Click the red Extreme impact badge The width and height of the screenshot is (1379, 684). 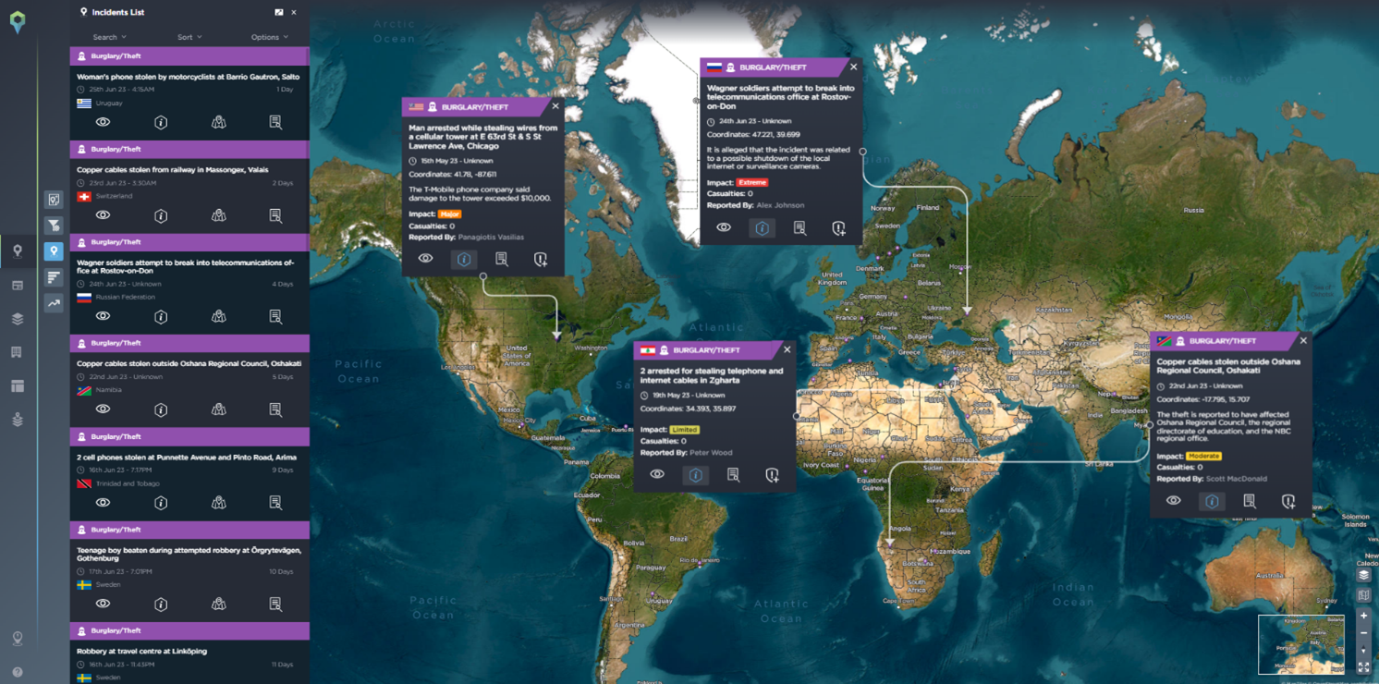752,183
